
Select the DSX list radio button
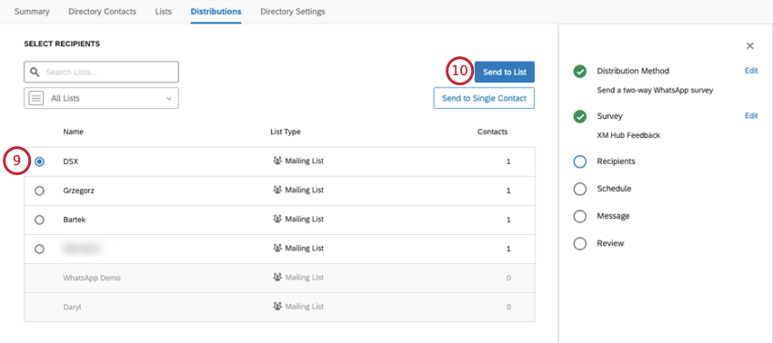pos(39,162)
